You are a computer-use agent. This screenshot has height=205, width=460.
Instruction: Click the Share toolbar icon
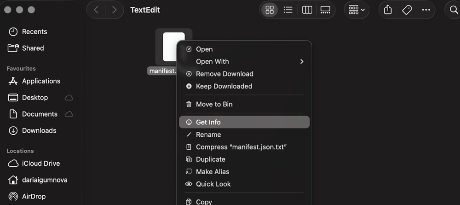(x=388, y=10)
